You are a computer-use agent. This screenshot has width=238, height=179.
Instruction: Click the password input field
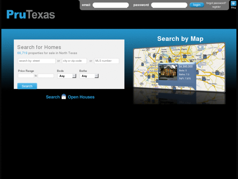coord(169,5)
